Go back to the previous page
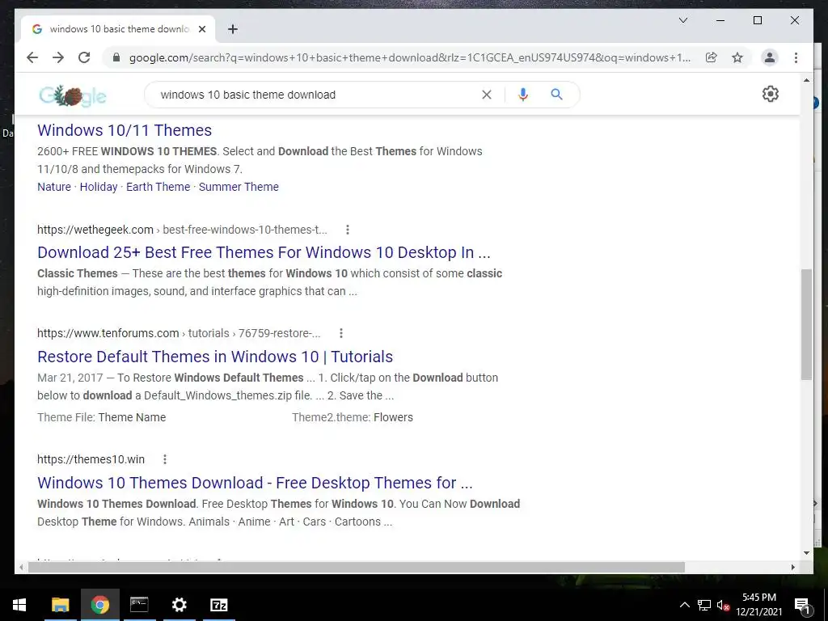 [32, 57]
